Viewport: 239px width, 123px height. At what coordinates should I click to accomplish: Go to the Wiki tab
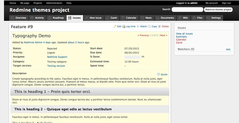[183, 18]
